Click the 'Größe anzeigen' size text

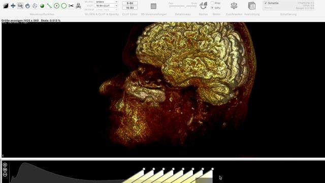(x=20, y=20)
